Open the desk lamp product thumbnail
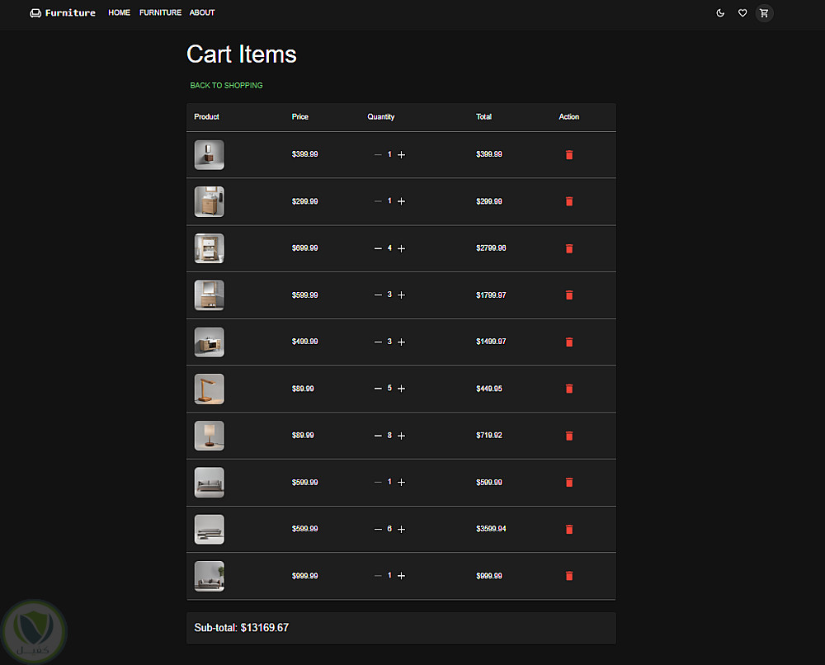This screenshot has width=825, height=665. point(210,389)
